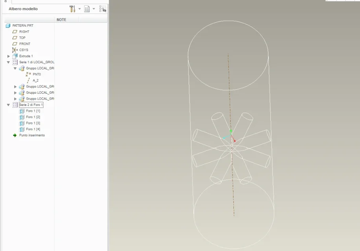Select axis A_2 in model tree
The image size is (360, 251).
35,80
